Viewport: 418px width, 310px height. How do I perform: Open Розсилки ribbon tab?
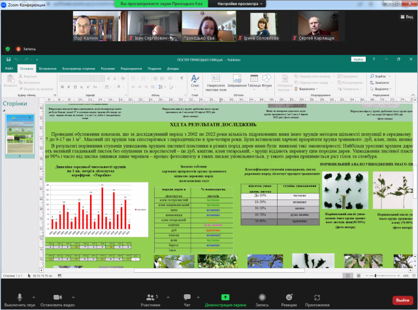(108, 69)
